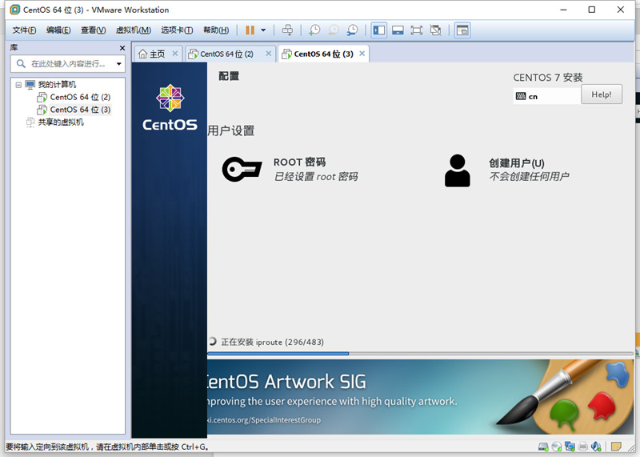640x457 pixels.
Task: Select 我的计算机 in the library tree
Action: [x=57, y=85]
